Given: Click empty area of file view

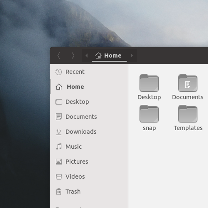Looking at the screenshot, I should coord(168,170).
